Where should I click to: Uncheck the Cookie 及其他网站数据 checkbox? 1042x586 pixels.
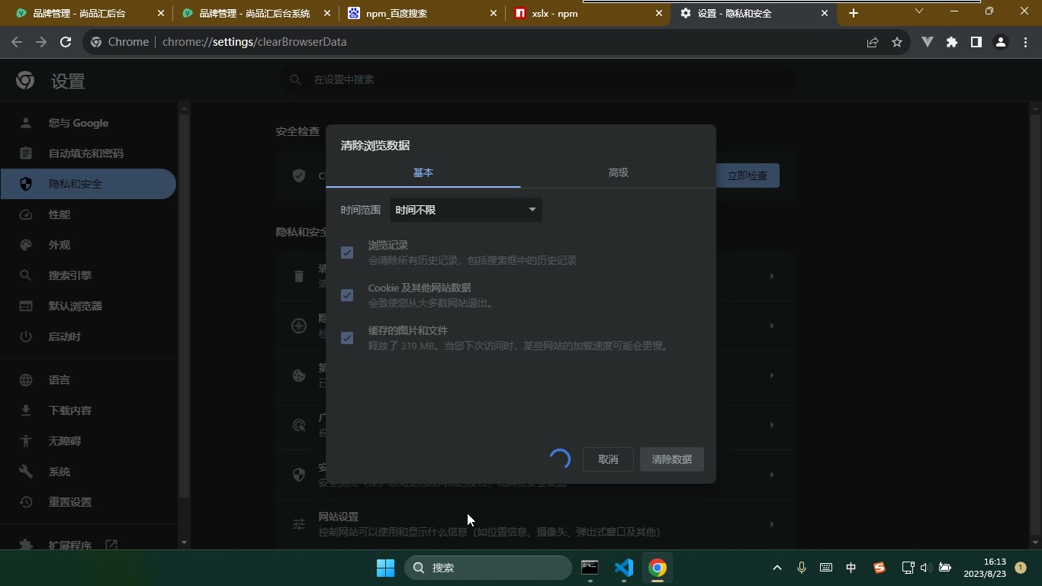pos(347,295)
